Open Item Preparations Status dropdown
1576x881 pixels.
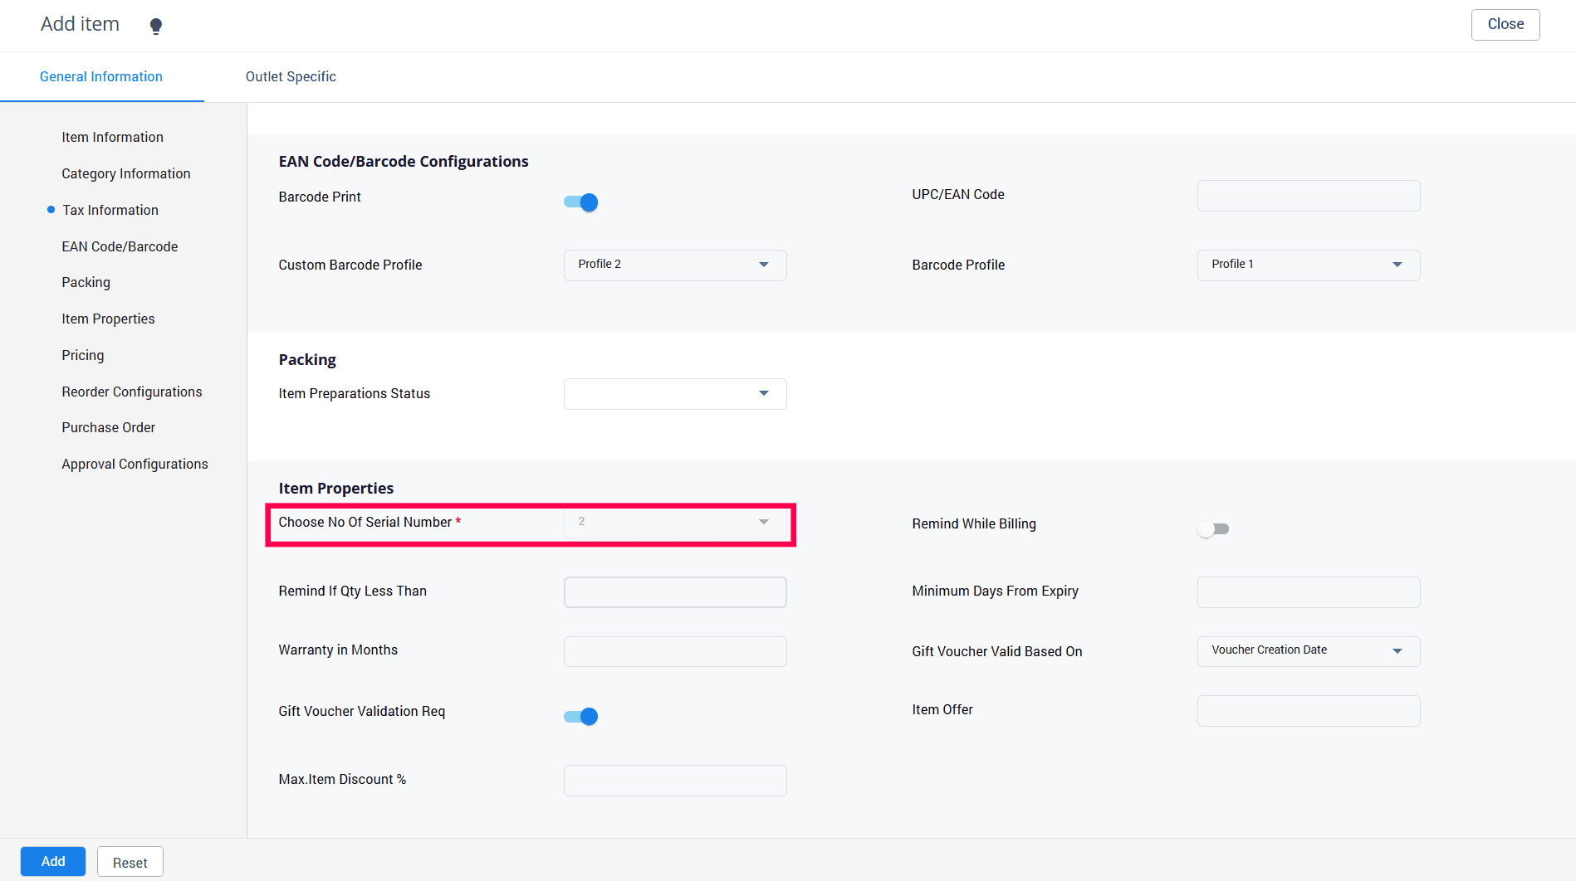point(674,394)
